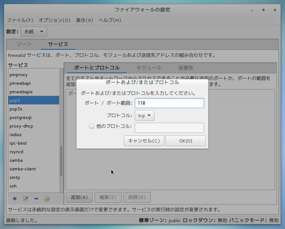Switch to the モジュール tab
285x229 pixels.
149,68
